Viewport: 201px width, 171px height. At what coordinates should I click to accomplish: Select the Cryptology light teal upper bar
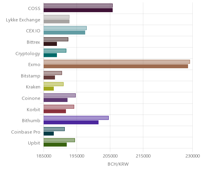[x=55, y=51]
